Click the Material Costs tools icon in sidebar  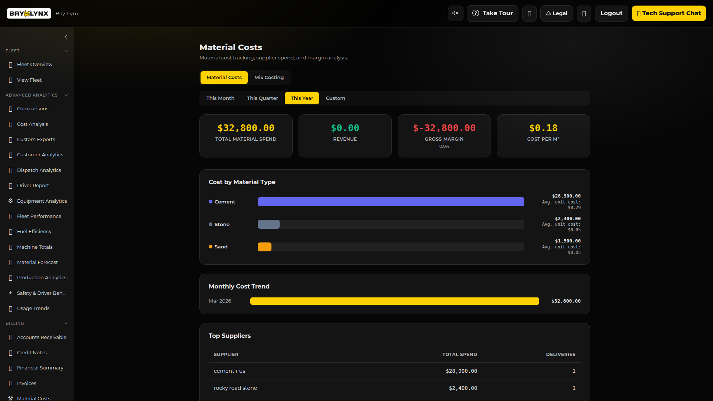tap(10, 398)
